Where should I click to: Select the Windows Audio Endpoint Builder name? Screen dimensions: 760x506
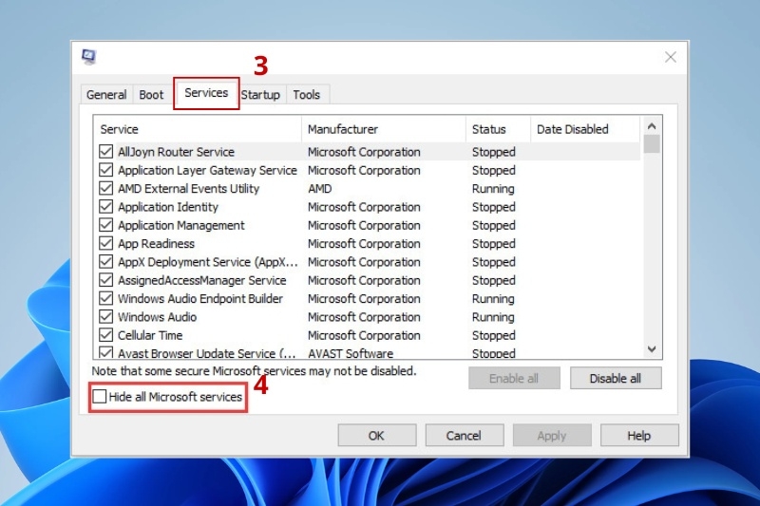click(200, 298)
